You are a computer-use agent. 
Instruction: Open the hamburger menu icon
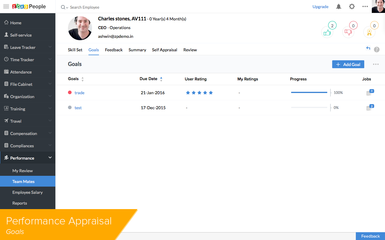6,7
